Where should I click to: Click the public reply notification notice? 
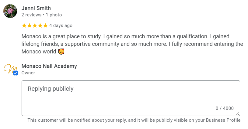tap(134, 120)
